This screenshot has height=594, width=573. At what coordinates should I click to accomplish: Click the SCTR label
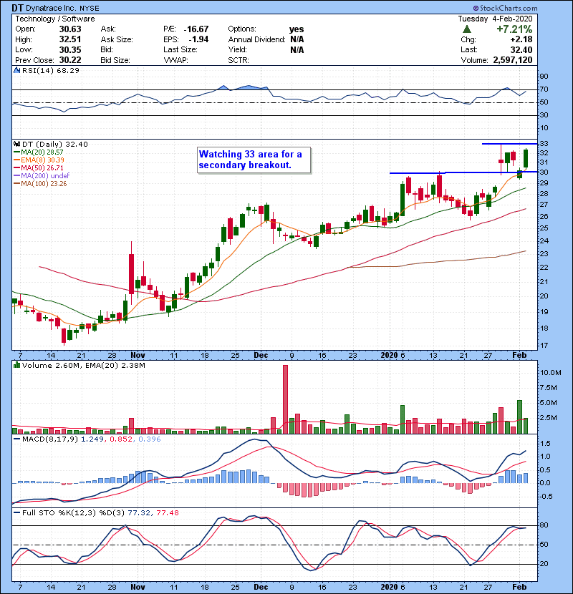(x=238, y=60)
